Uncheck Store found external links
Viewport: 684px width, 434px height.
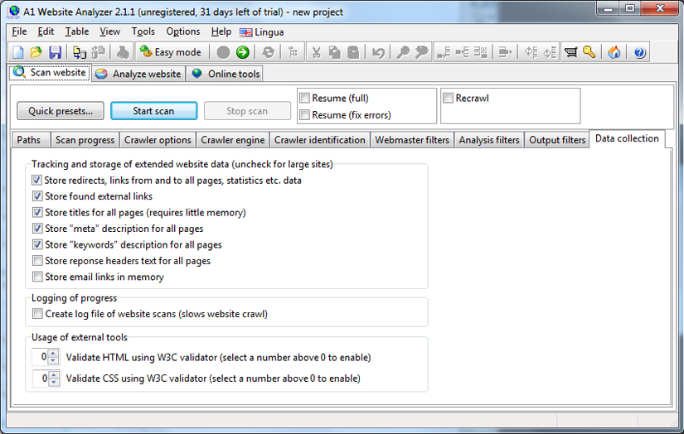coord(37,196)
